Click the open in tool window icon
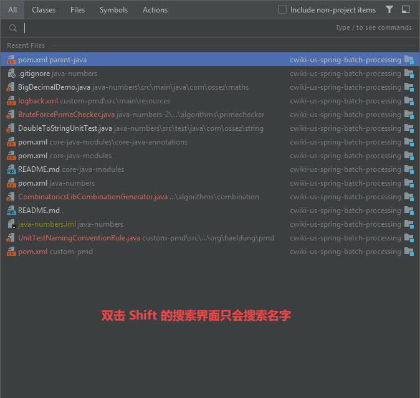Viewport: 420px width, 398px height. (406, 9)
